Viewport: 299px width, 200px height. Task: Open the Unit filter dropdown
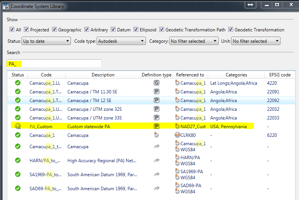click(x=255, y=41)
